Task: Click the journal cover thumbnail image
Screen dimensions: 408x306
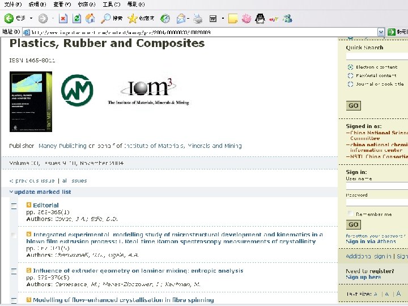Action: 31,101
